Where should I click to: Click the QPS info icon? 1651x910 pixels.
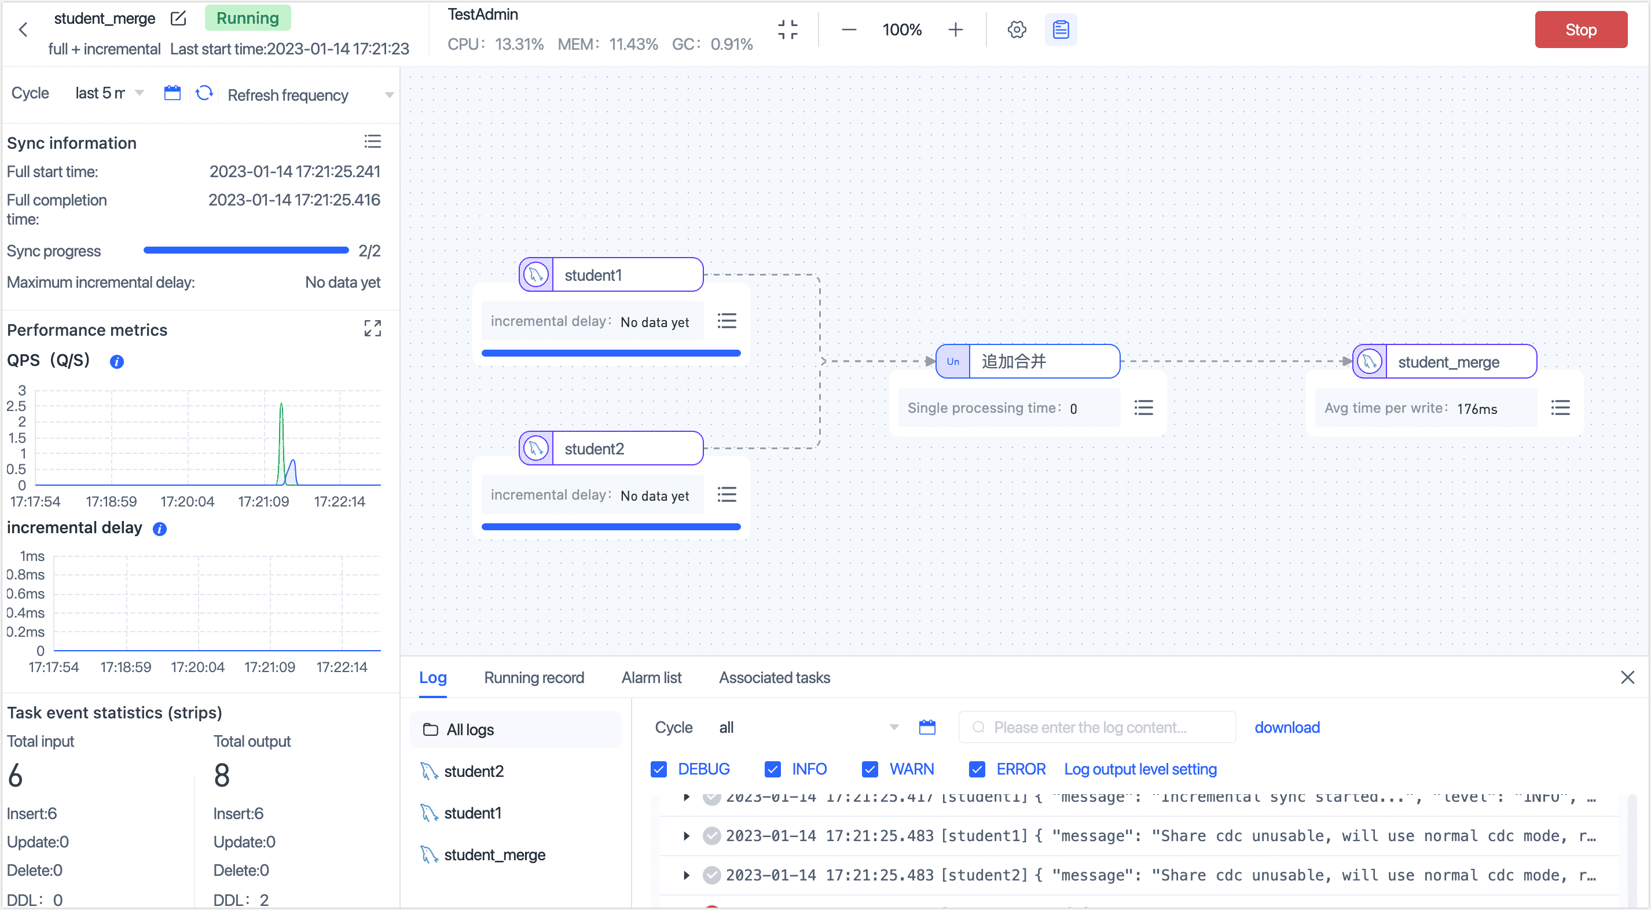coord(117,361)
